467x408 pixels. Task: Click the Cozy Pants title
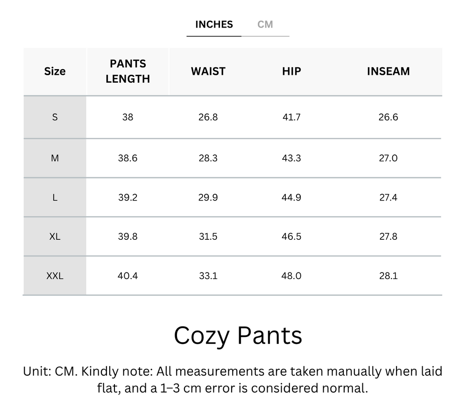(x=238, y=336)
